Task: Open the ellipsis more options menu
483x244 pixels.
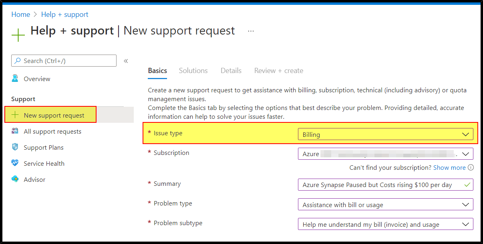Action: pyautogui.click(x=251, y=31)
